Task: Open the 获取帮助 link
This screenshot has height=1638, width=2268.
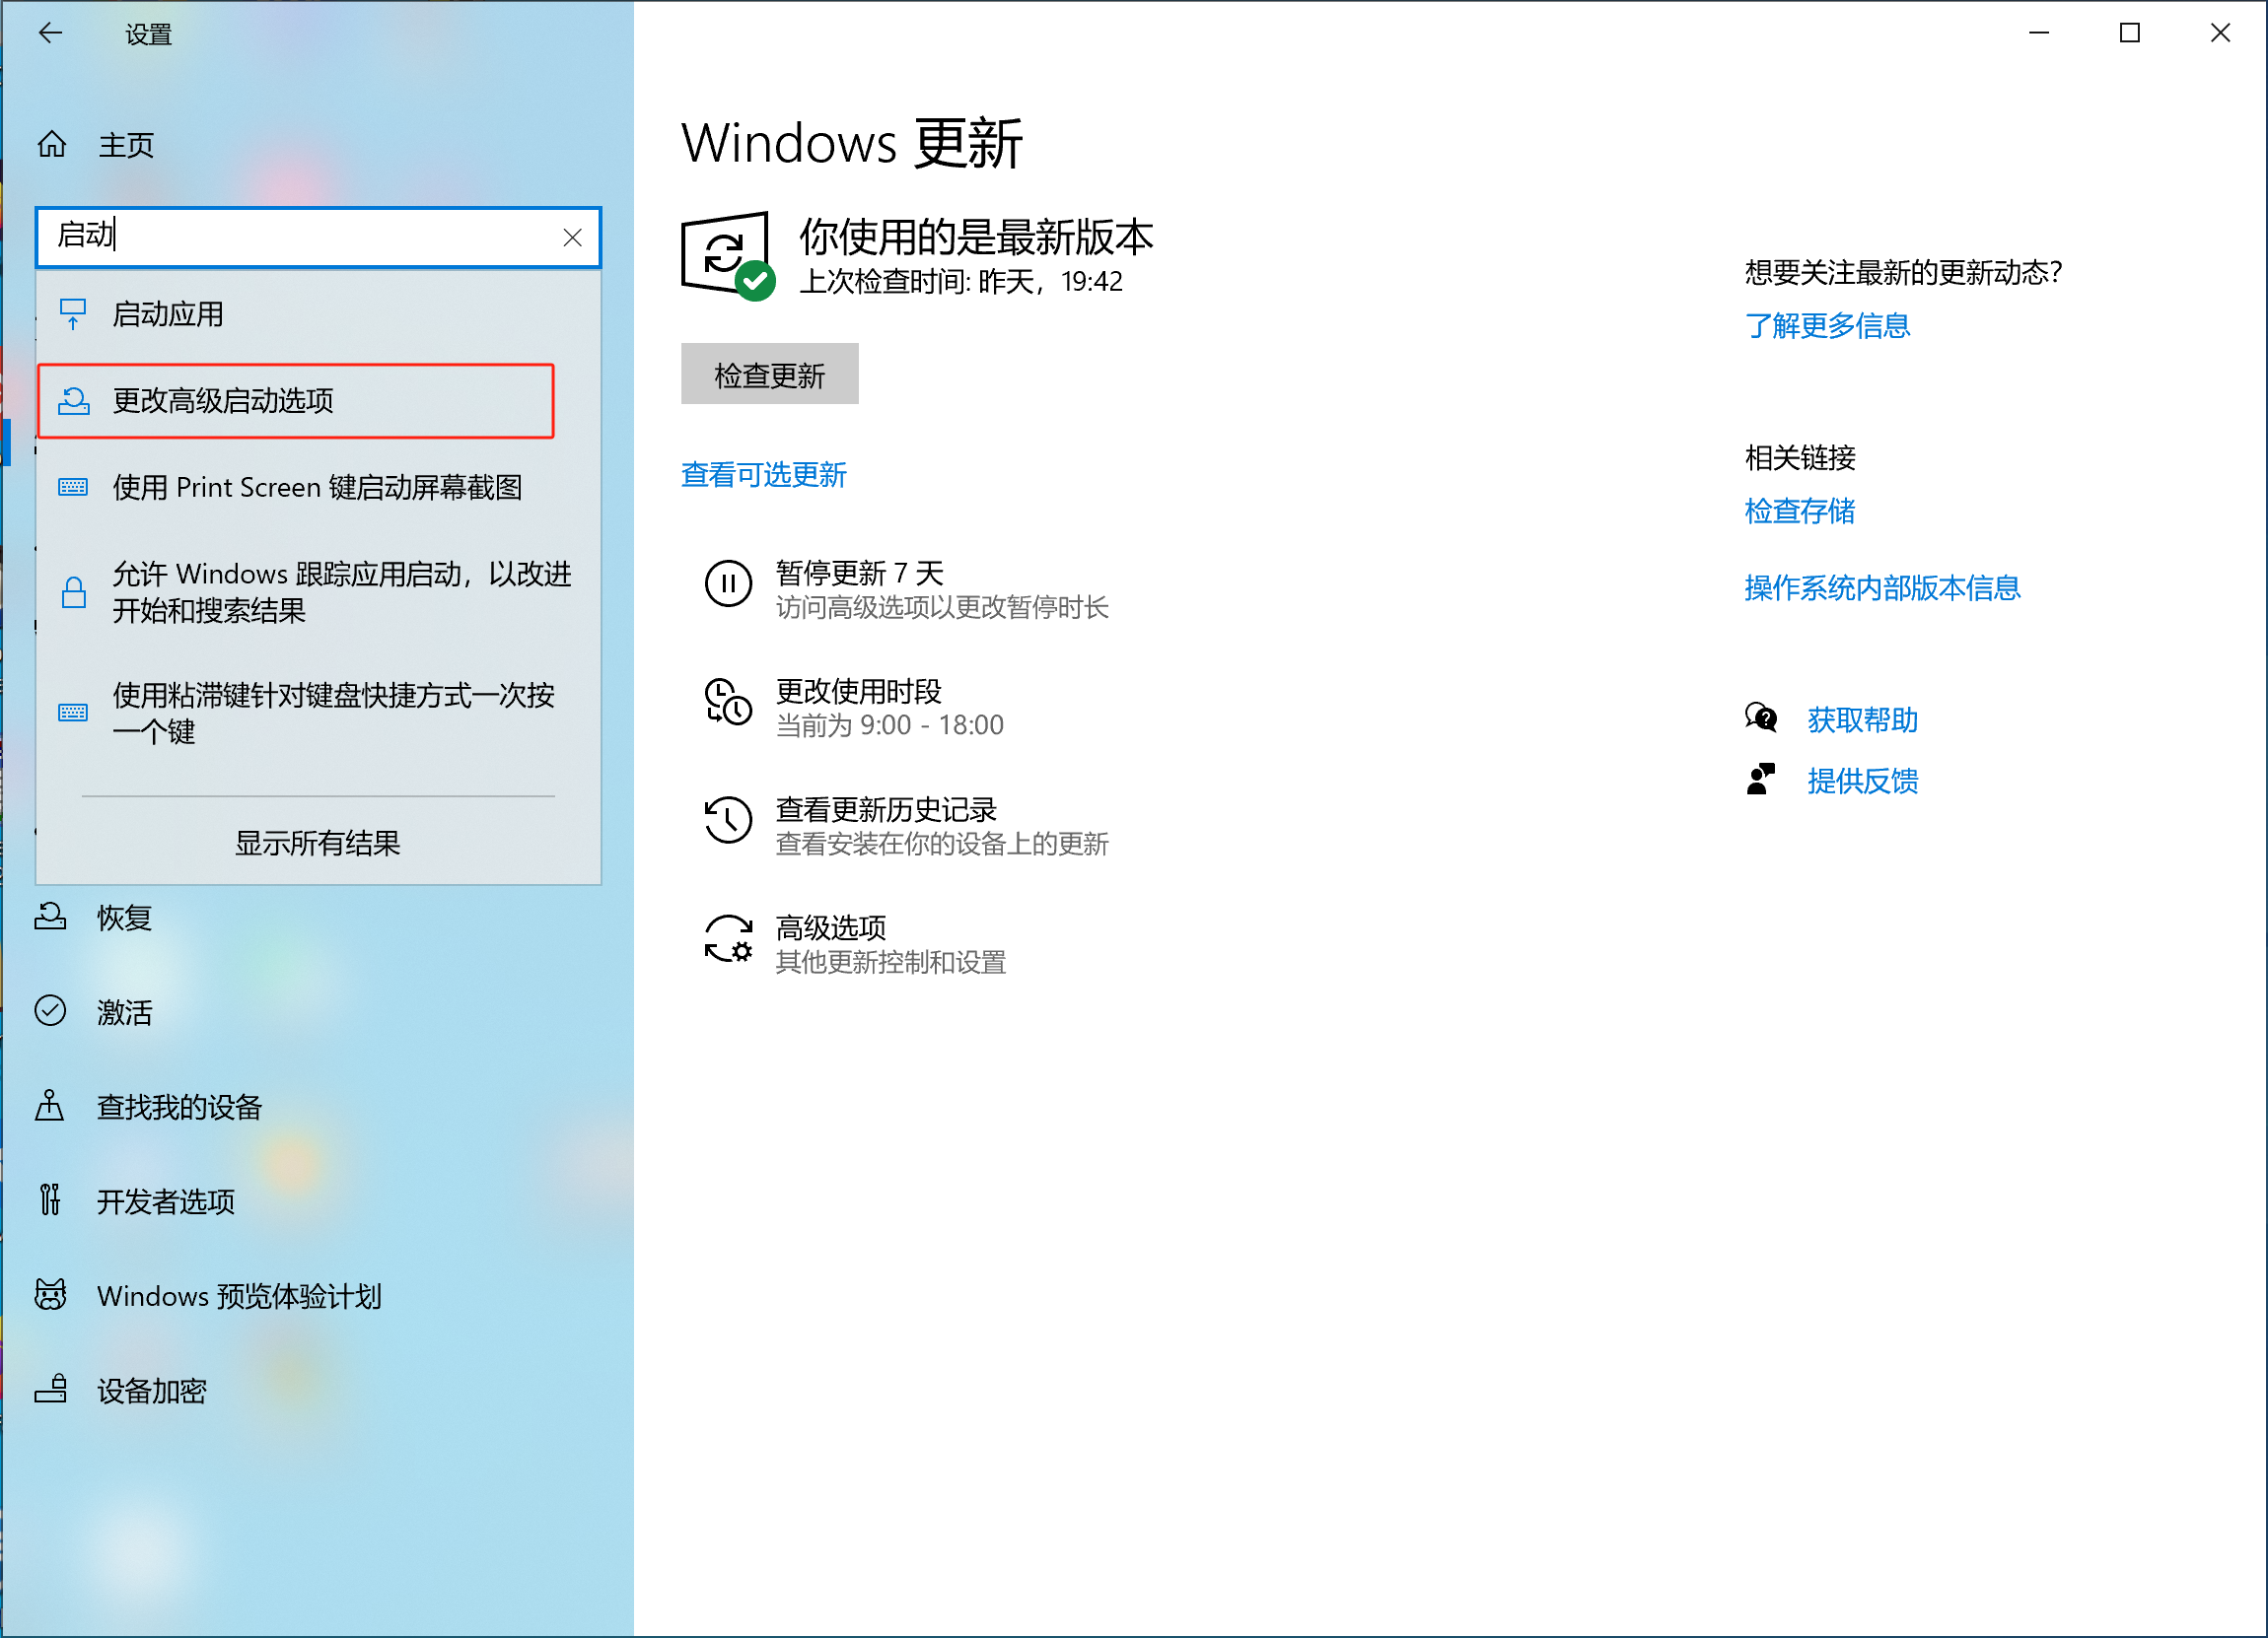Action: click(x=1862, y=719)
